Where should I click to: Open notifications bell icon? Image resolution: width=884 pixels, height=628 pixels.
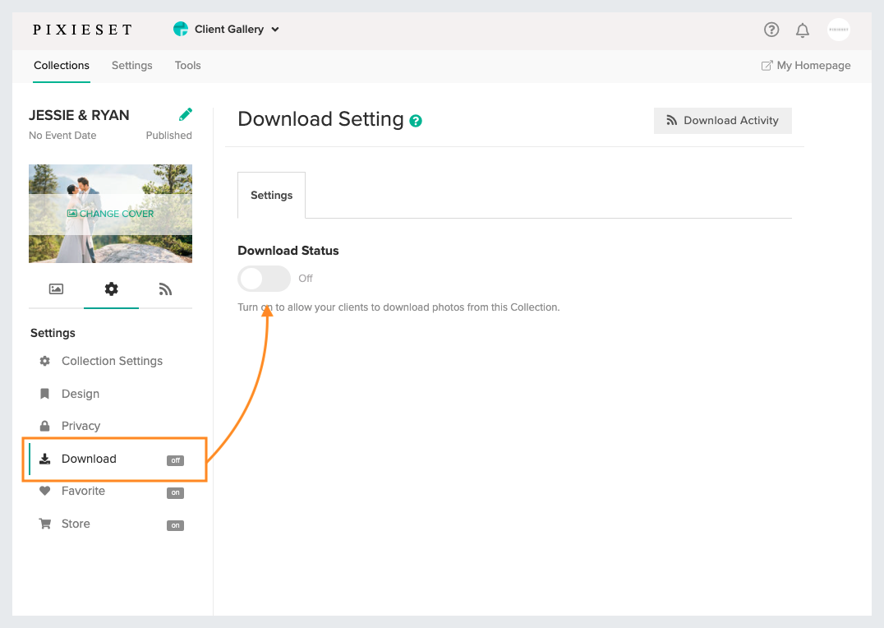(x=802, y=30)
